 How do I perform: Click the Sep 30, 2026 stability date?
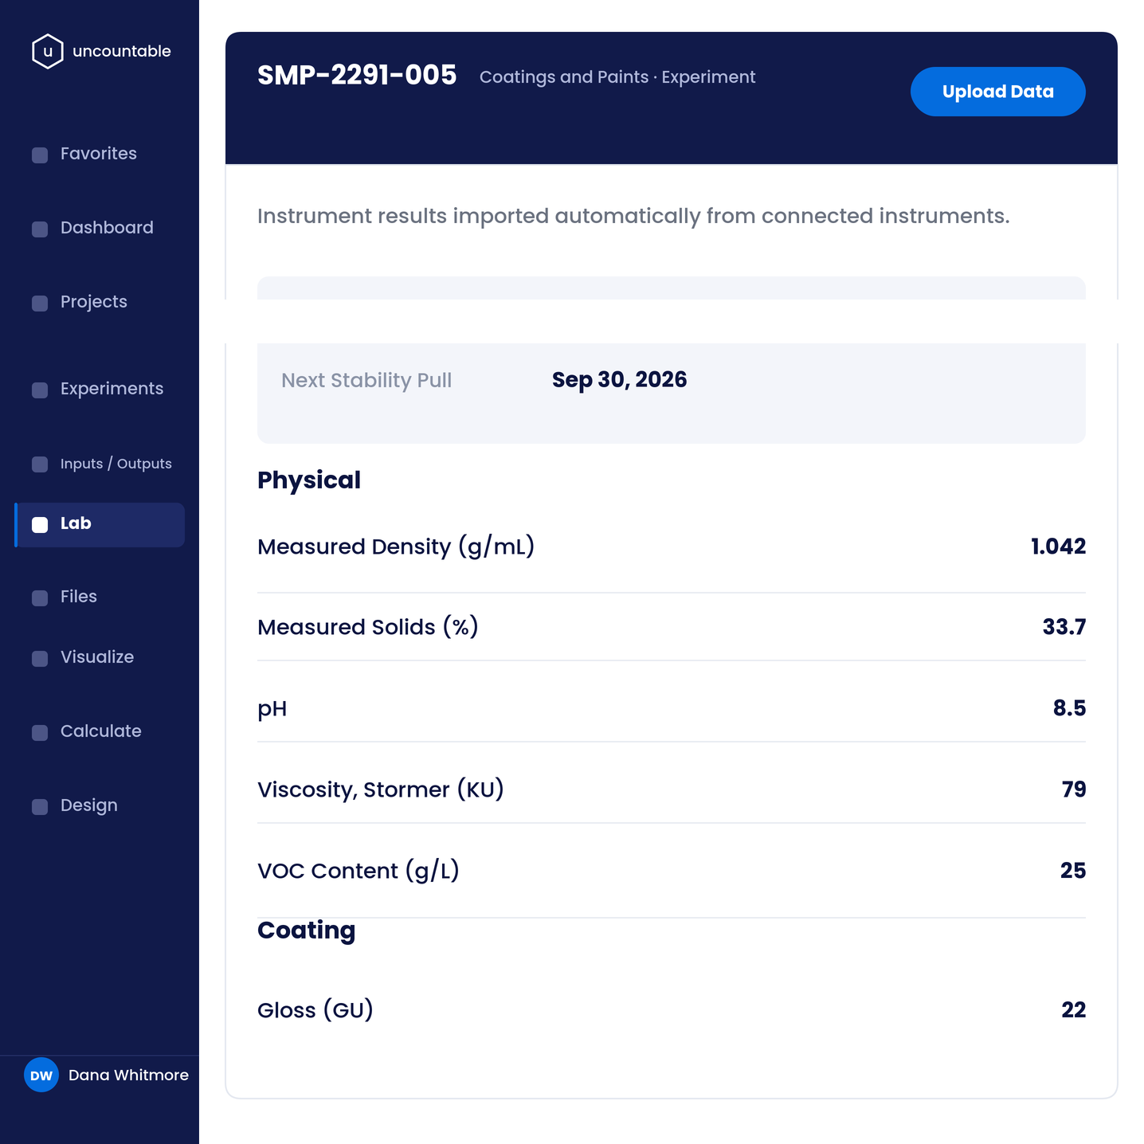click(619, 380)
